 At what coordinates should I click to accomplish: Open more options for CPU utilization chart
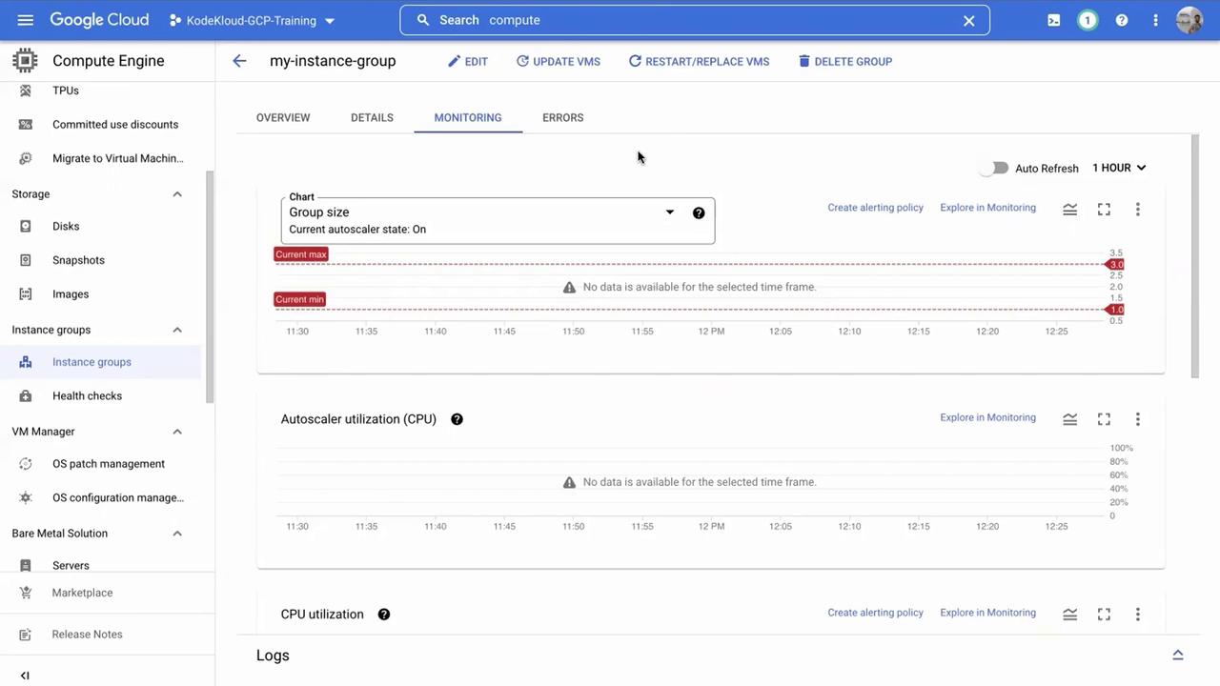pos(1137,615)
